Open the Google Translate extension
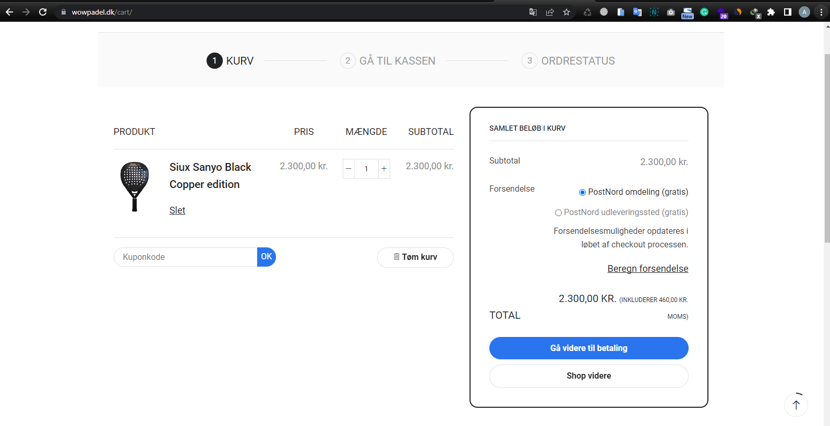This screenshot has width=830, height=426. (x=637, y=12)
